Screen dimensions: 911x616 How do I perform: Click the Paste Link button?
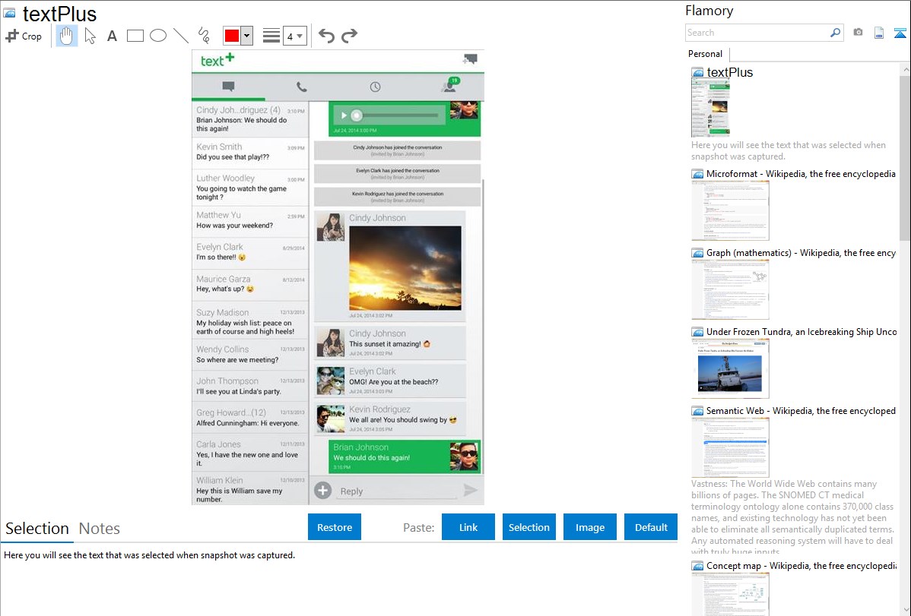click(468, 527)
